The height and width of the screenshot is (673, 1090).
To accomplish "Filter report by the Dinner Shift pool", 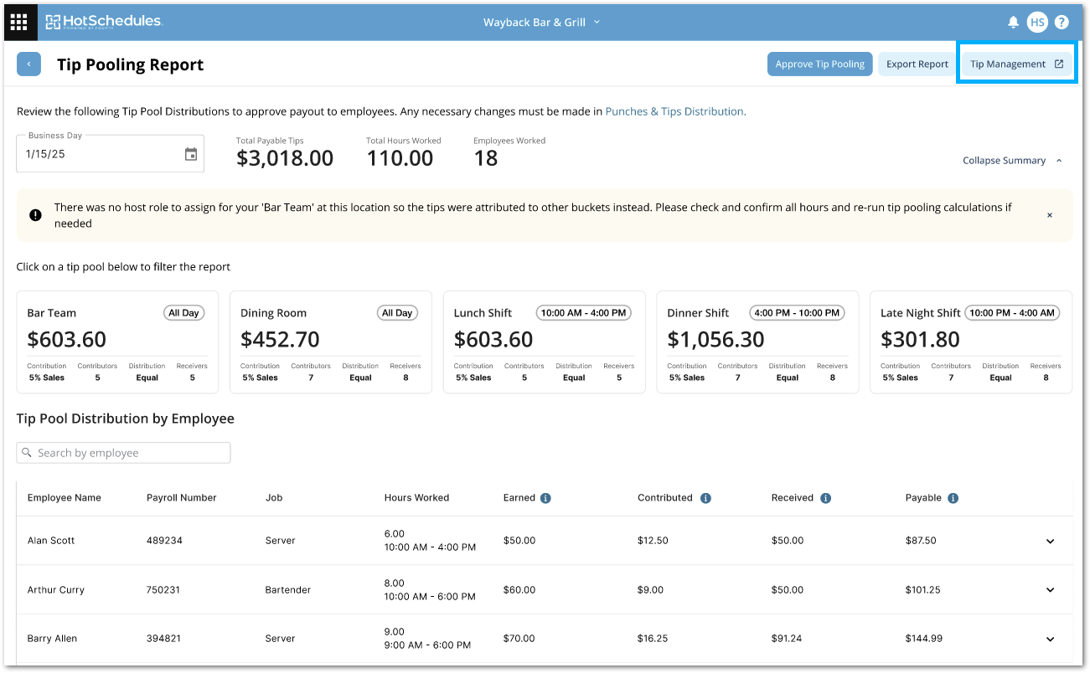I will coord(757,341).
